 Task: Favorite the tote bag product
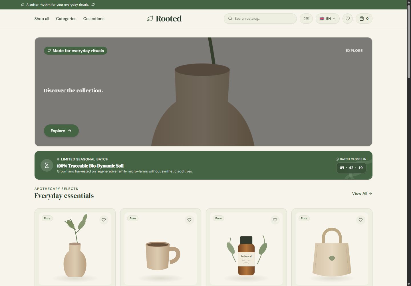point(361,220)
